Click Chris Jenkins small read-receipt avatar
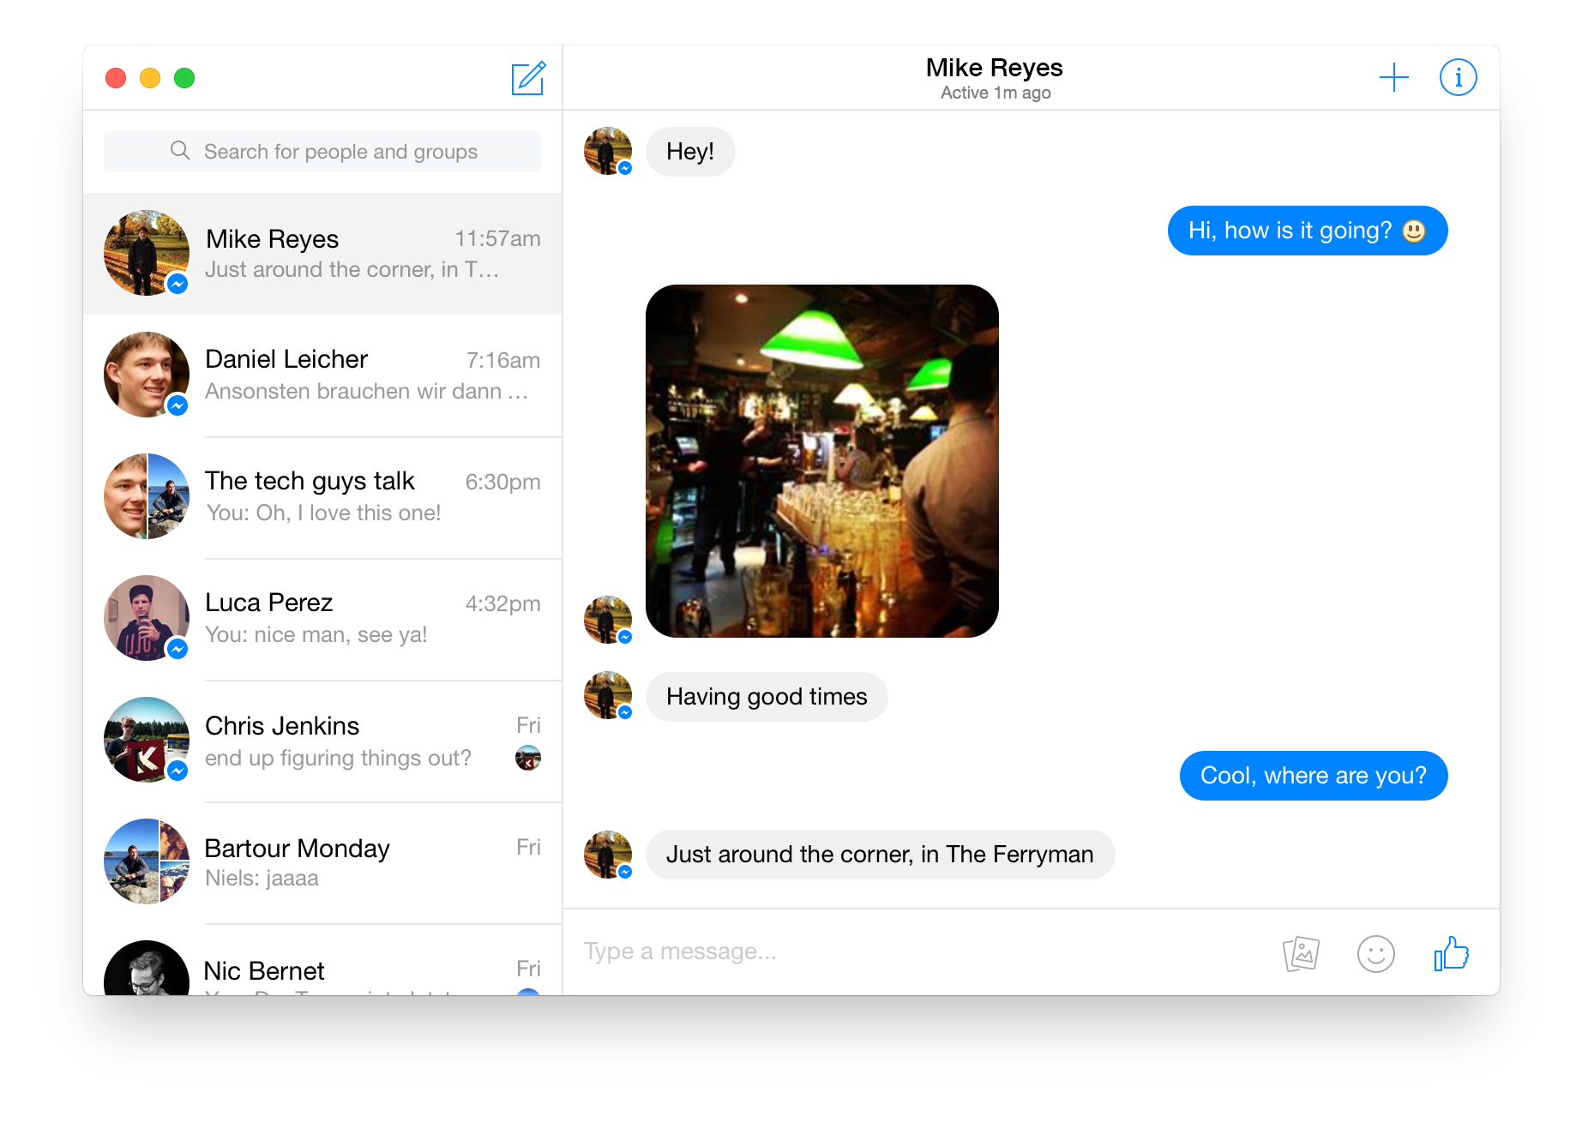Image resolution: width=1582 pixels, height=1122 pixels. (528, 758)
